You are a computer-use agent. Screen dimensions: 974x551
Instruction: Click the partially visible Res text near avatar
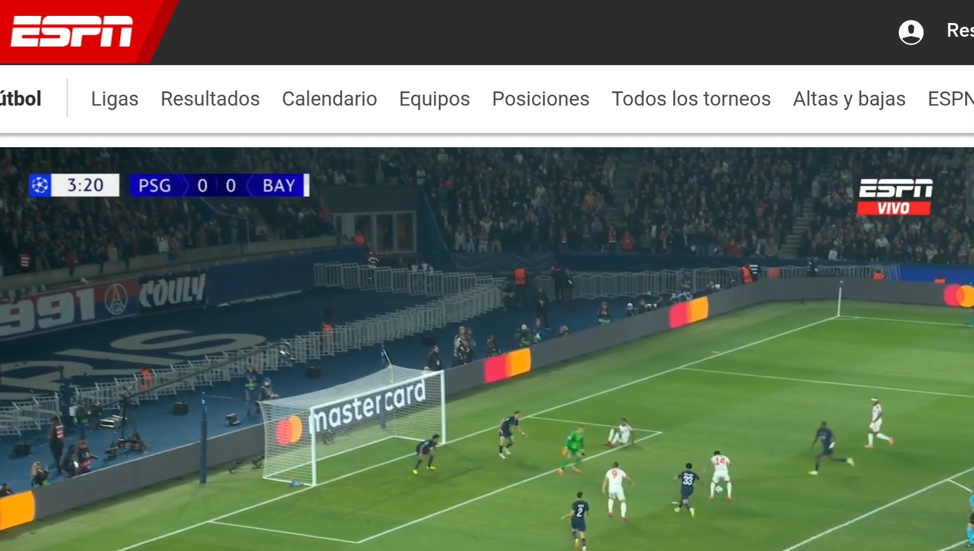coord(960,30)
